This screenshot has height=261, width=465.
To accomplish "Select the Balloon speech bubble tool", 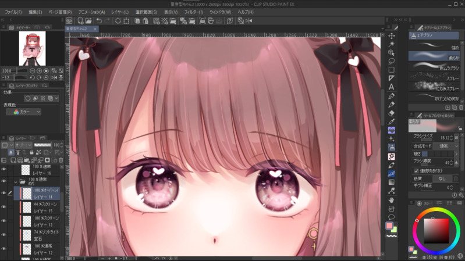I will coord(392,217).
